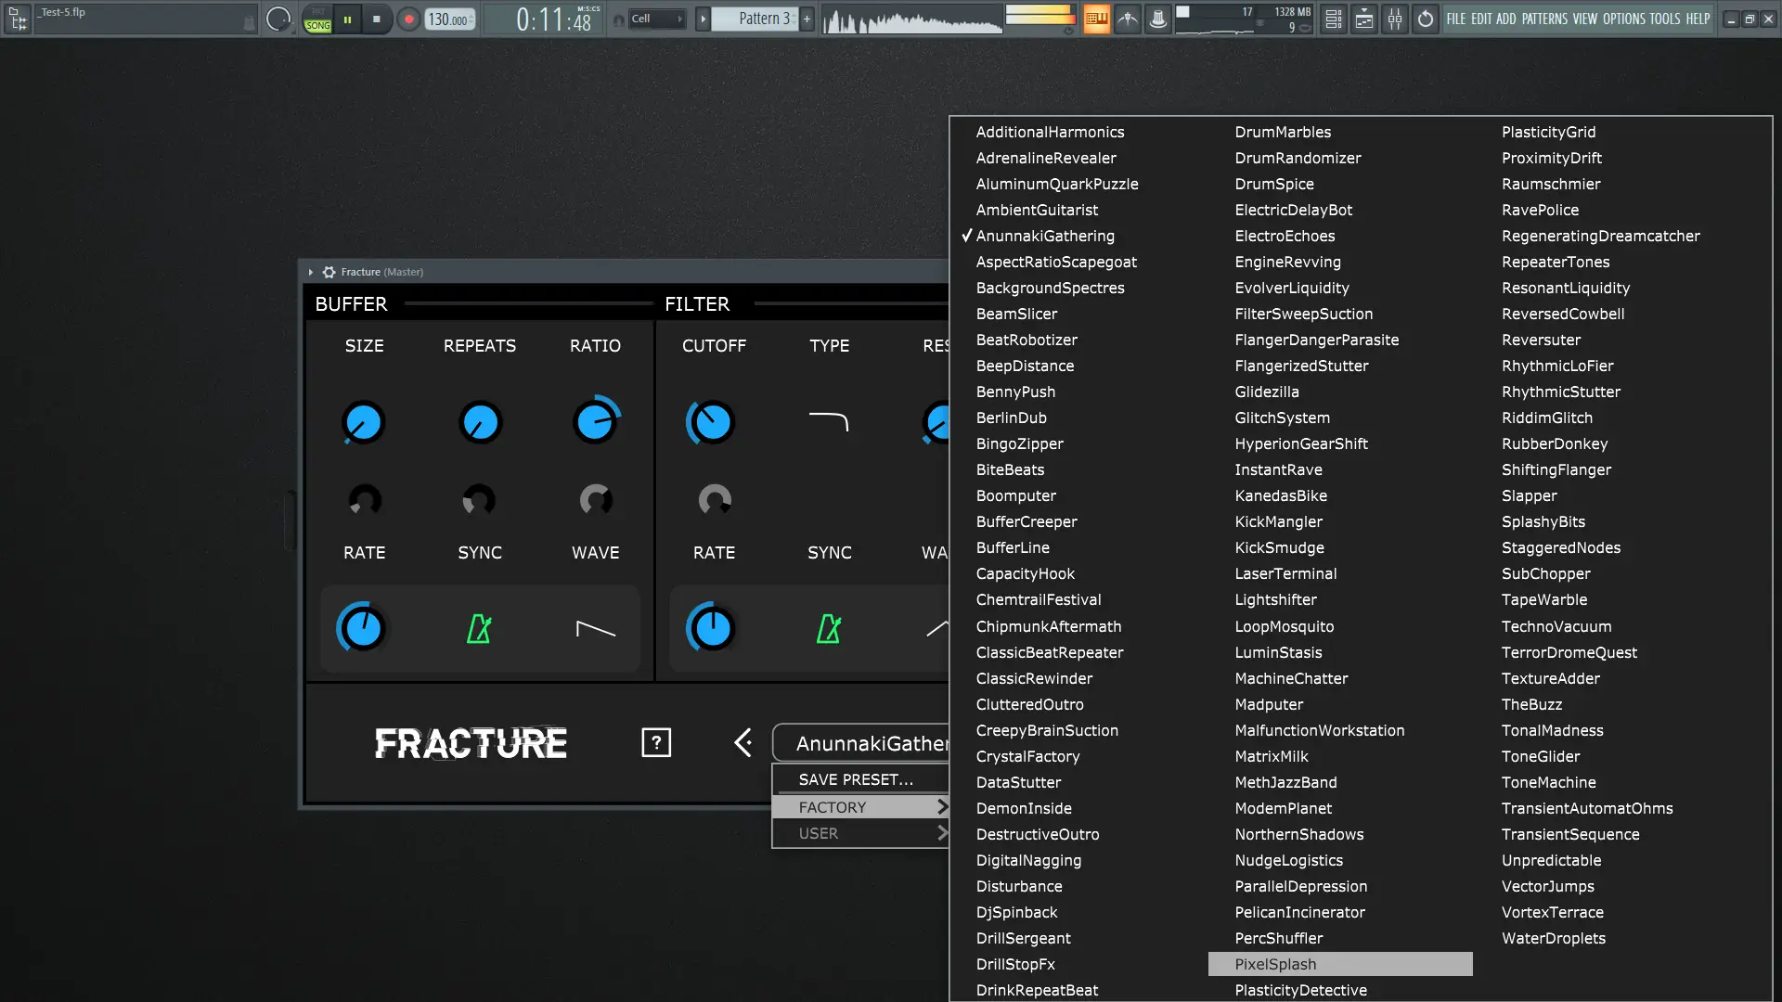Viewport: 1782px width, 1002px height.
Task: Click the buffer SIZE knob
Action: pyautogui.click(x=363, y=423)
